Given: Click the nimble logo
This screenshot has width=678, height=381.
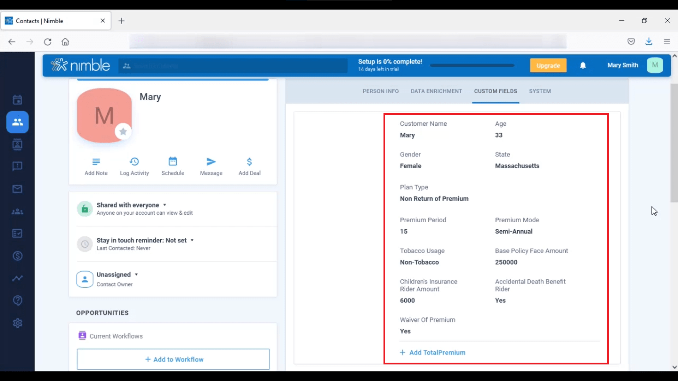Looking at the screenshot, I should (81, 65).
